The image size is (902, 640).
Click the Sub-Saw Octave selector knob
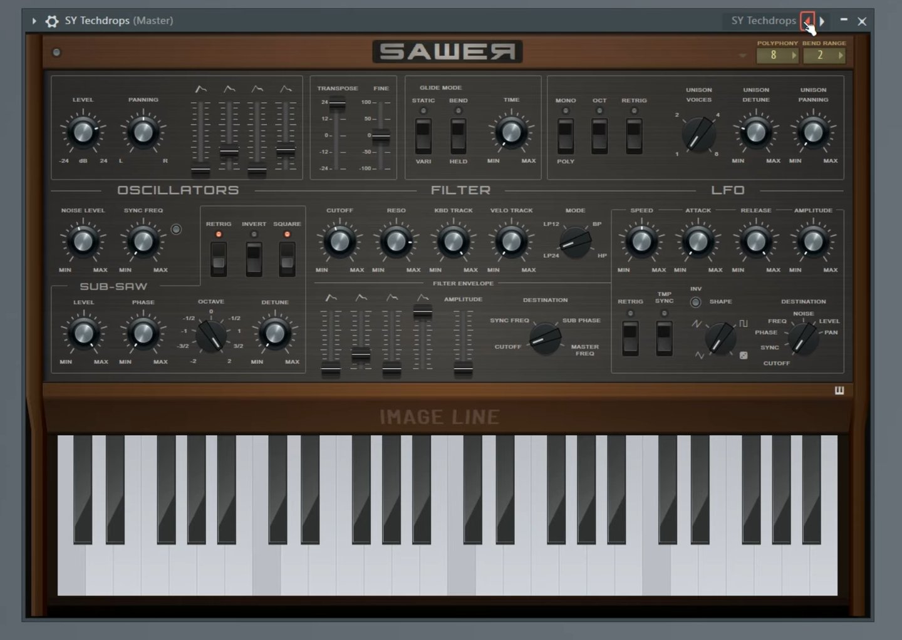tap(211, 336)
